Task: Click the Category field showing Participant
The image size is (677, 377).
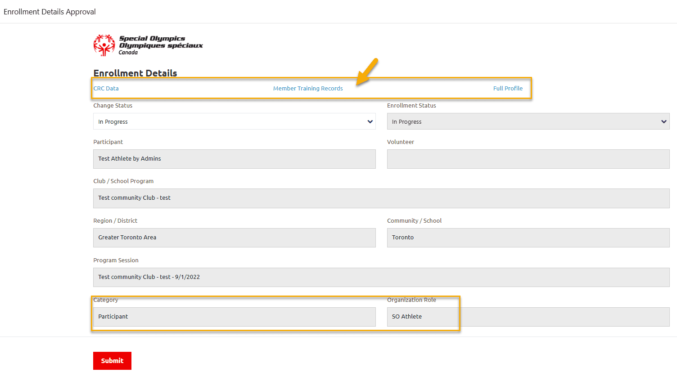Action: (x=235, y=317)
